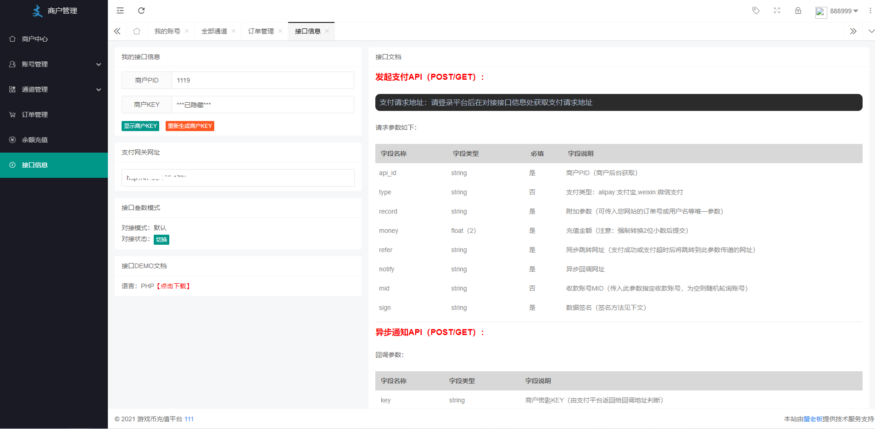875x429 pixels.
Task: Expand the 账号管理 sidebar menu
Action: click(54, 64)
